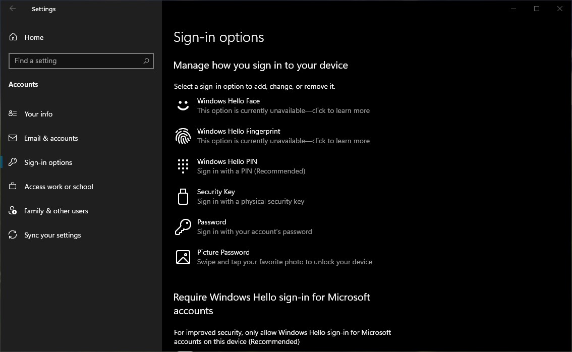The height and width of the screenshot is (352, 572).
Task: Click the Email & accounts envelope icon
Action: 13,138
